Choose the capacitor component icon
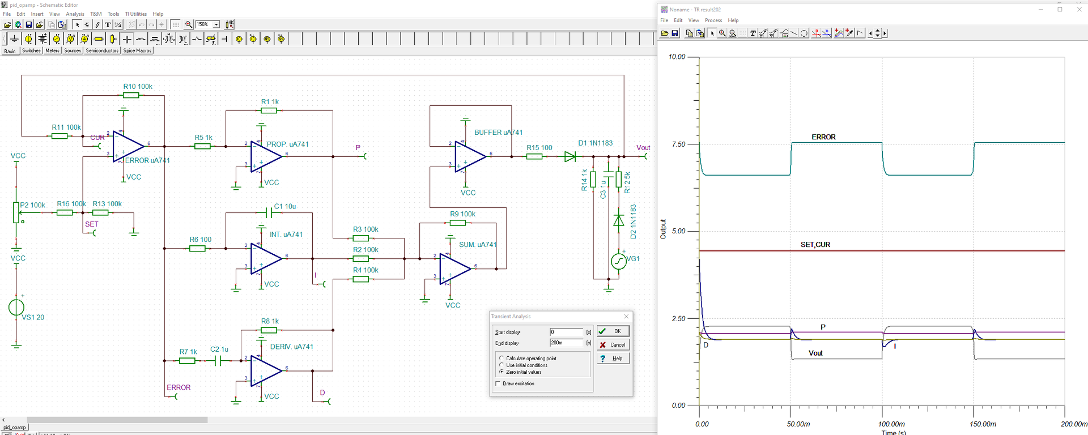The height and width of the screenshot is (435, 1088). click(127, 39)
